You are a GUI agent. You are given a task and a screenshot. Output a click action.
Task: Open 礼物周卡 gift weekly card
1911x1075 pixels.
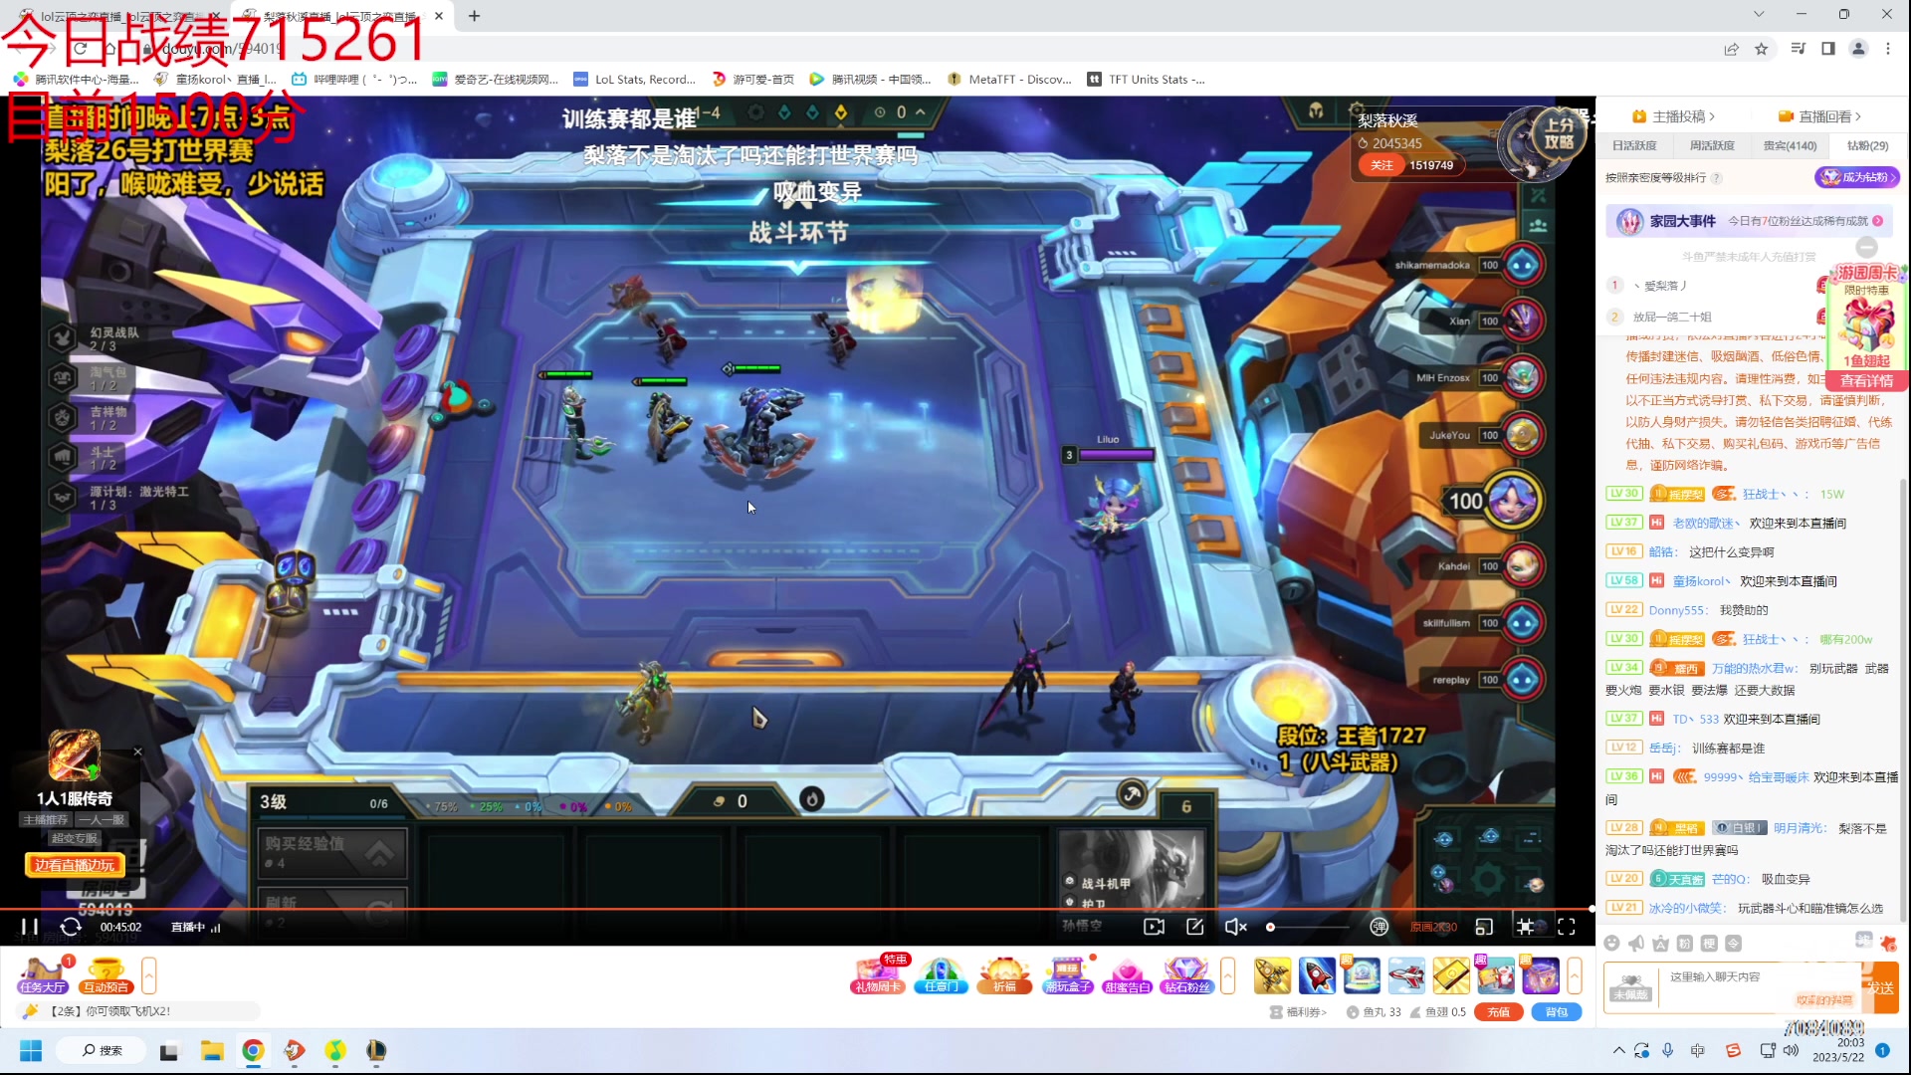tap(879, 975)
